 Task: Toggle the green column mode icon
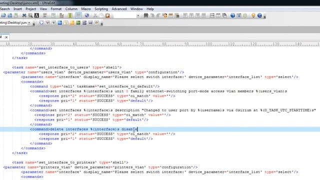(x=70, y=15)
